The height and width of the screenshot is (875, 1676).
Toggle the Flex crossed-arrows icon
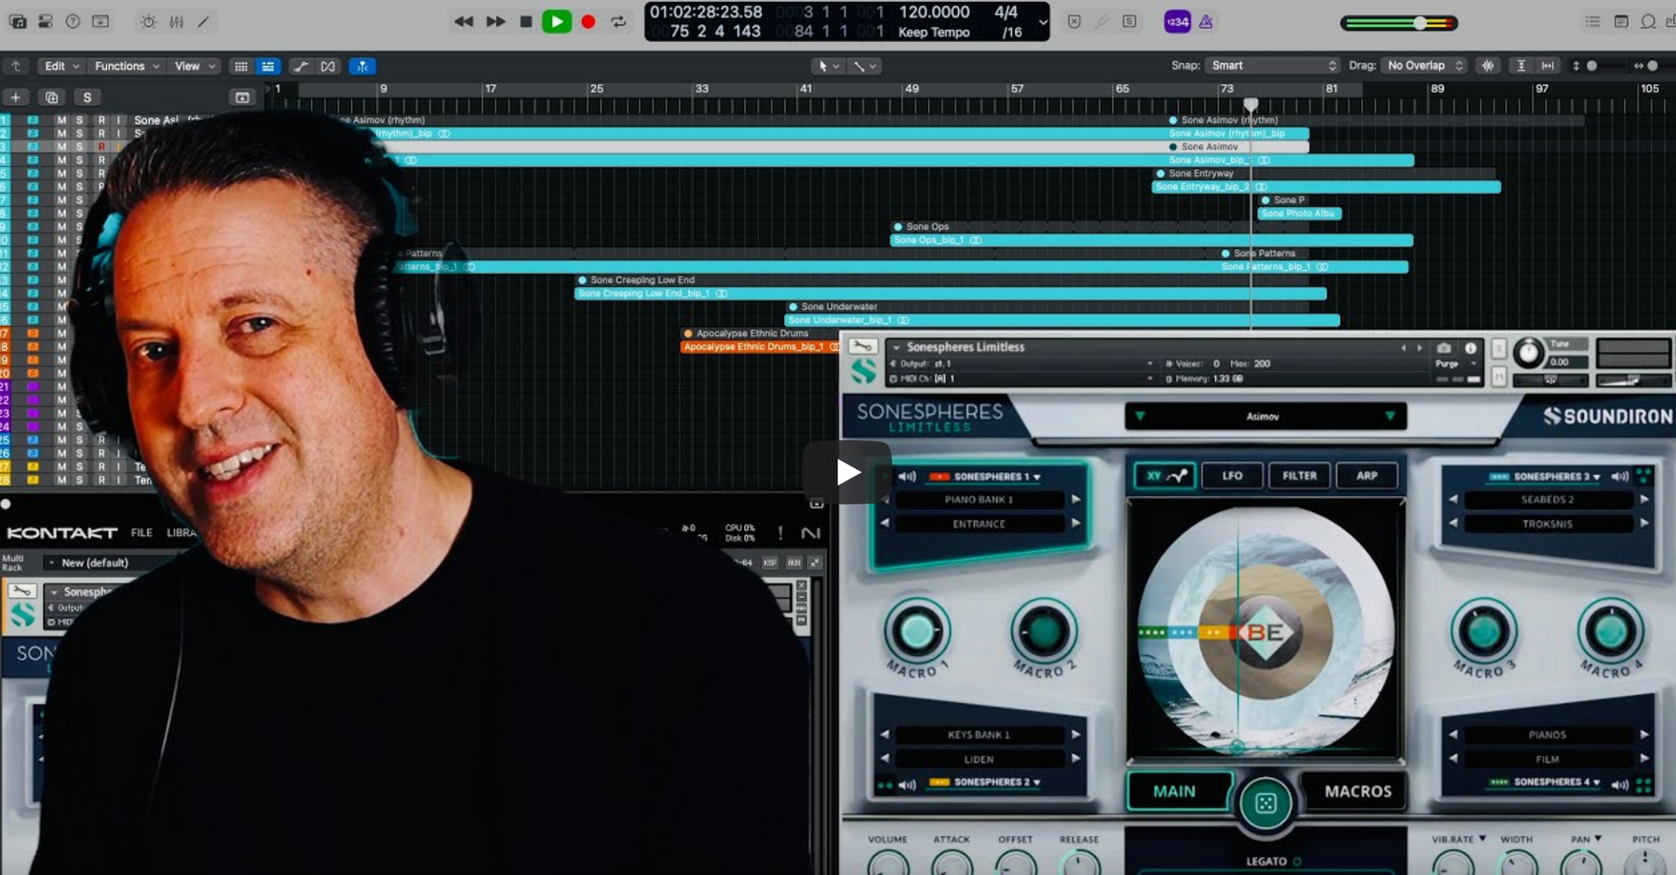click(328, 66)
